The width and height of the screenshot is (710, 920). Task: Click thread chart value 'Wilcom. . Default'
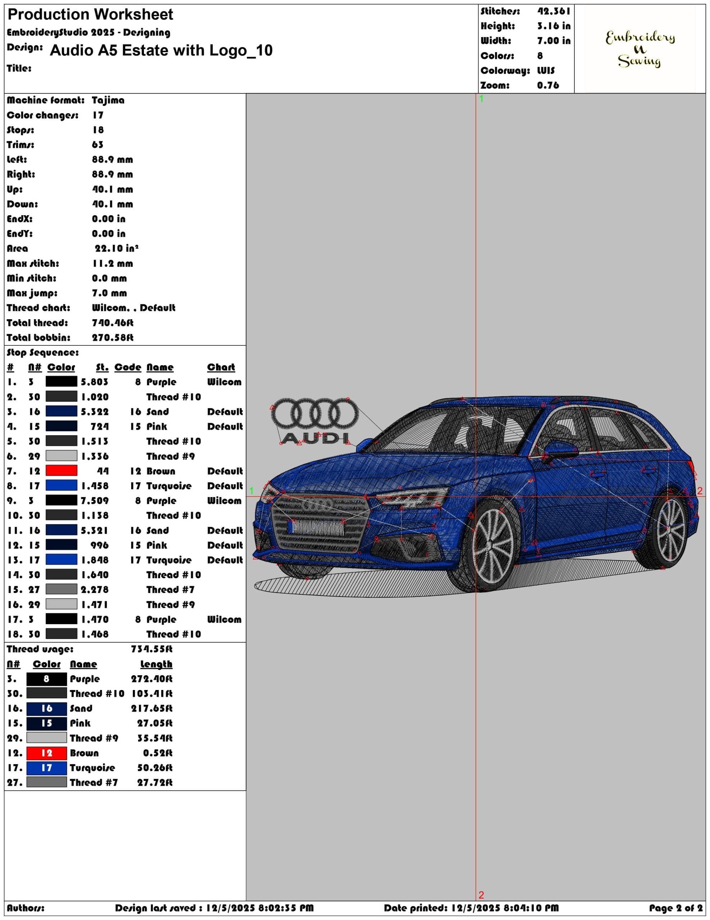pyautogui.click(x=134, y=308)
